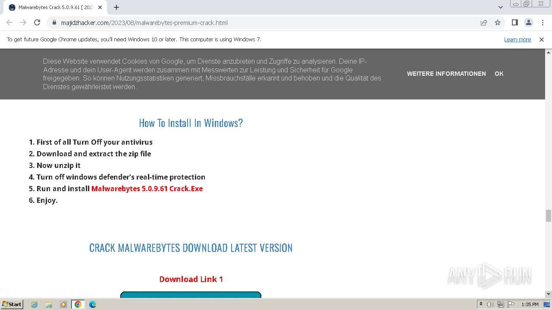Image resolution: width=552 pixels, height=310 pixels.
Task: Open a new tab
Action: tap(116, 7)
